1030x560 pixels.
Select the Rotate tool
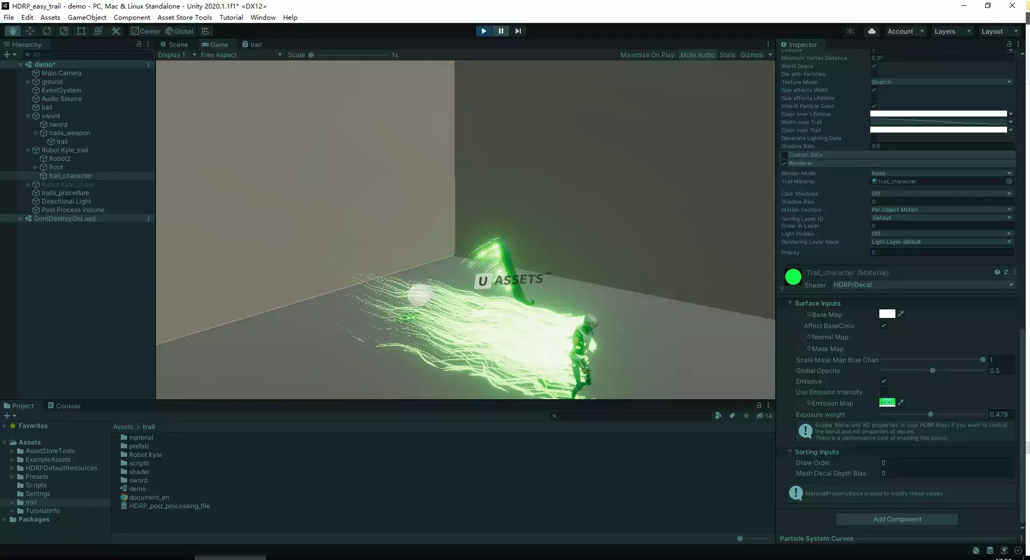pyautogui.click(x=47, y=31)
